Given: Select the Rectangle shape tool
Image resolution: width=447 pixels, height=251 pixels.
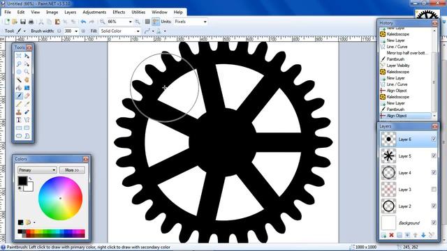Looking at the screenshot, I should 19,128.
